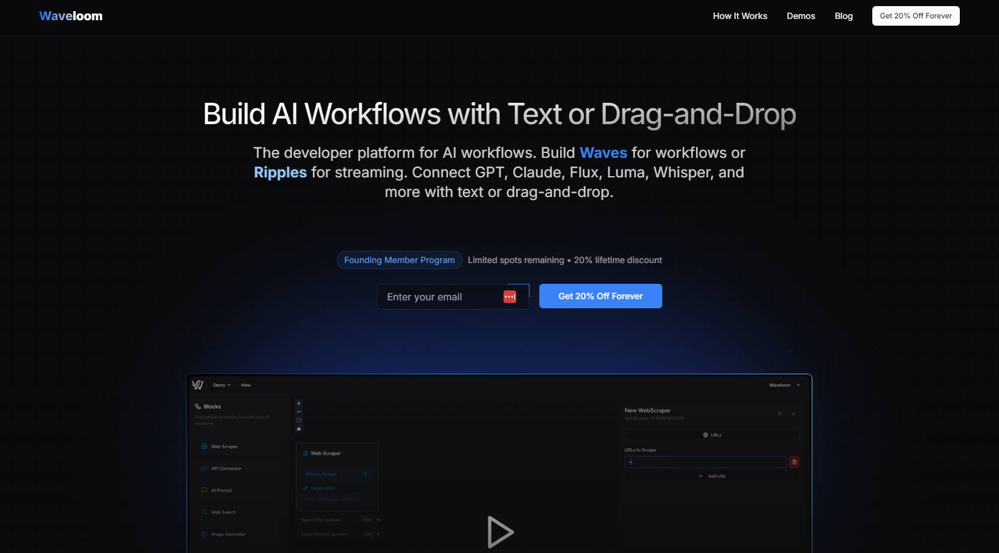Open the Waveloom account dropdown in preview

[784, 385]
